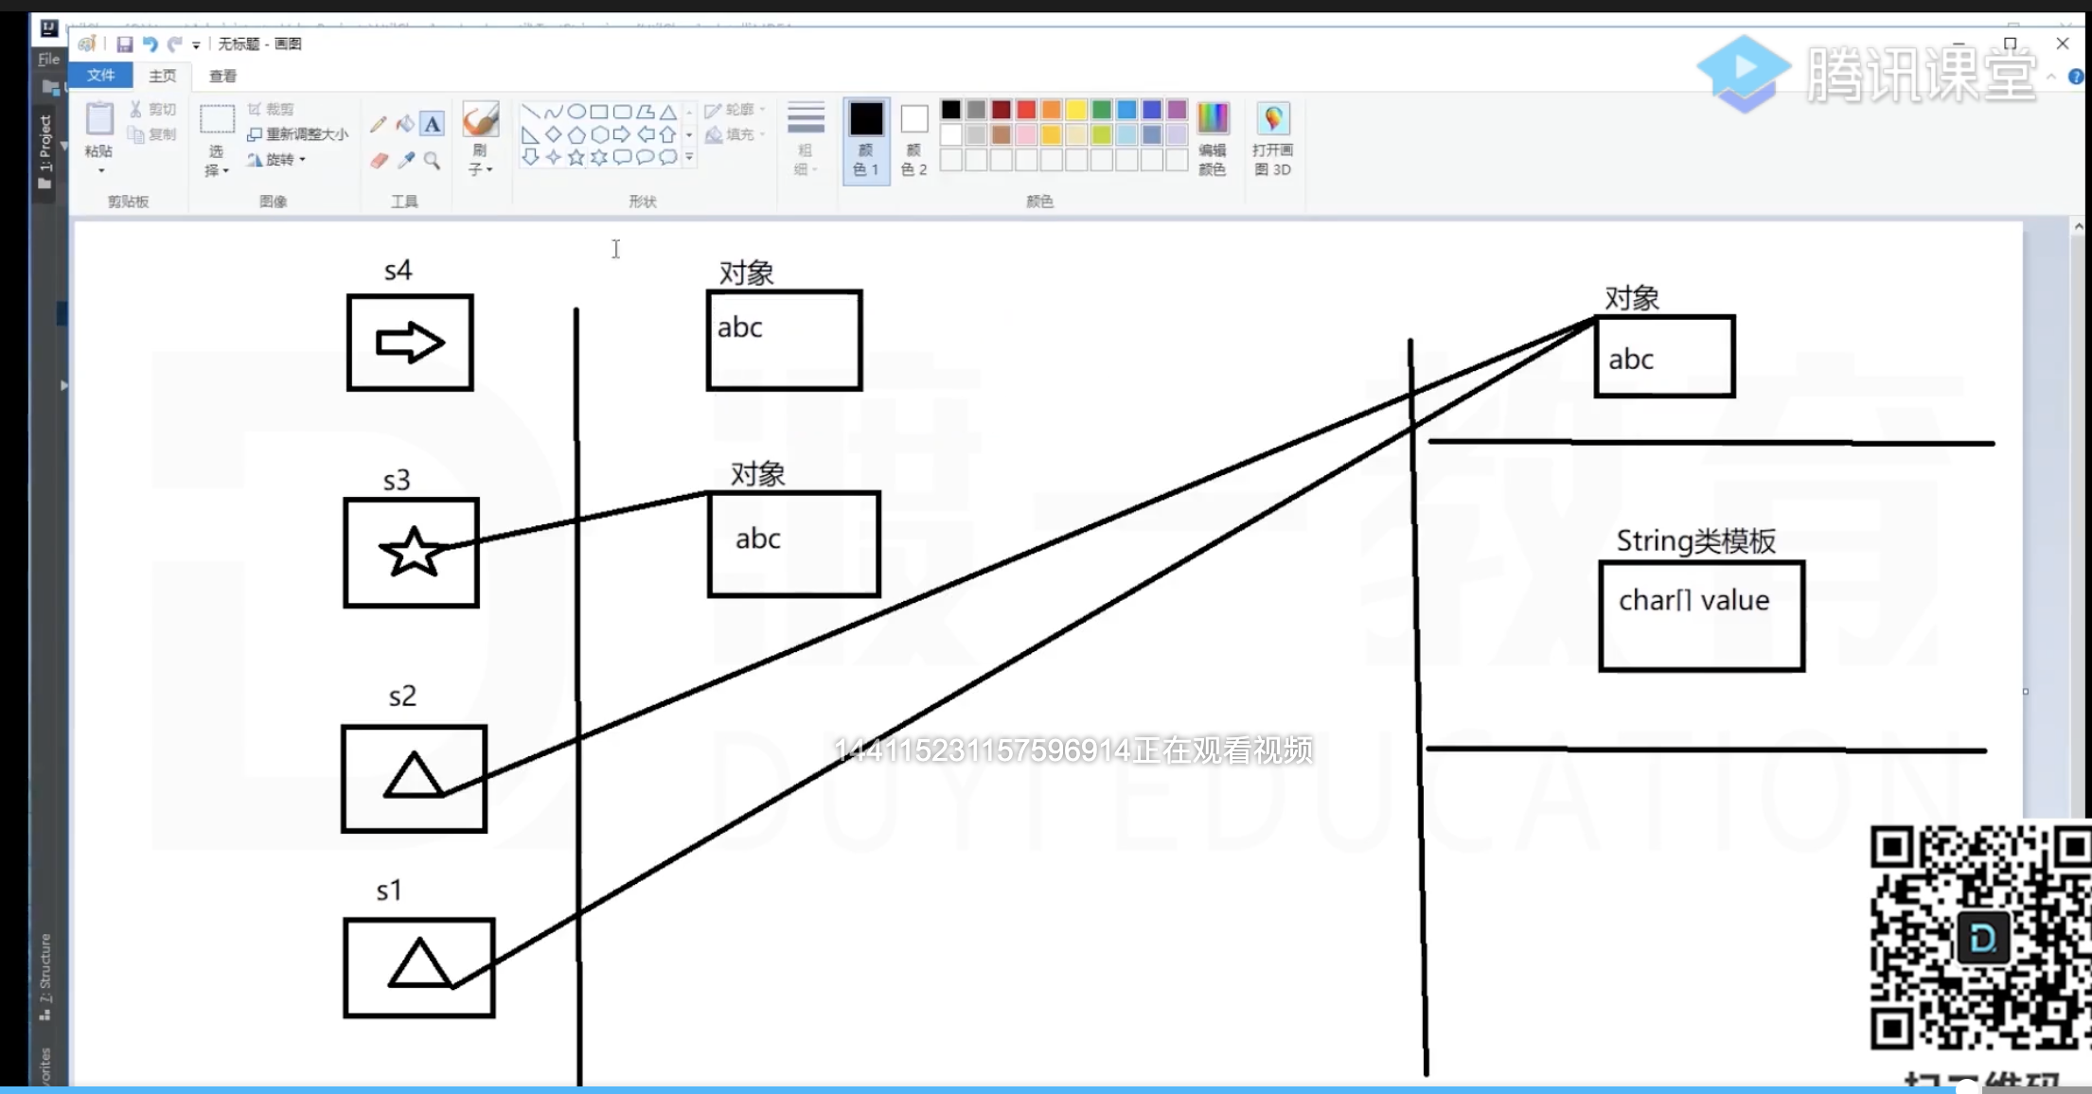
Task: Choose the Rectangle shape
Action: pyautogui.click(x=598, y=112)
